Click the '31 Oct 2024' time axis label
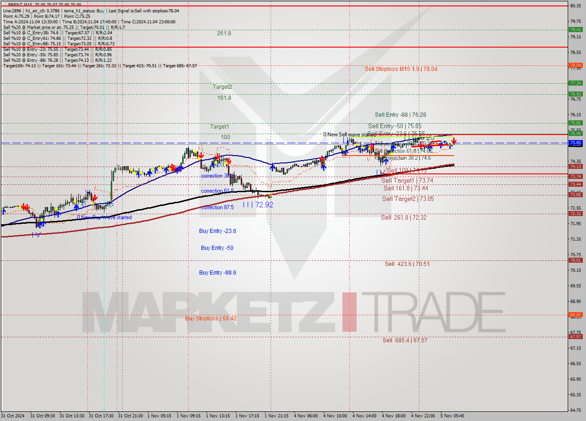This screenshot has width=586, height=421. [12, 416]
